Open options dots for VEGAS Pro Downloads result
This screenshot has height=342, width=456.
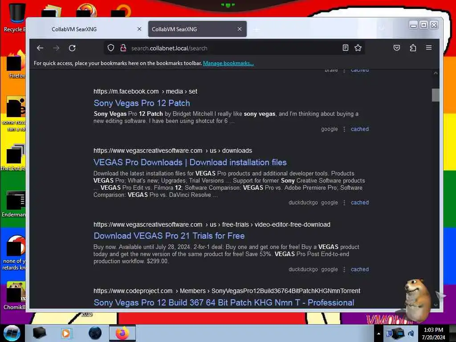344,203
